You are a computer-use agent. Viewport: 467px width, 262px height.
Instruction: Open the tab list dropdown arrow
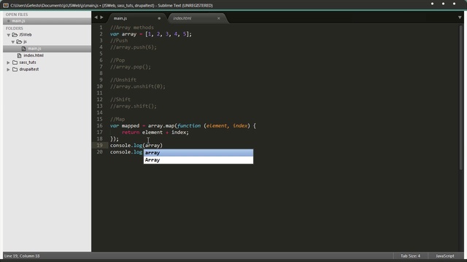[x=460, y=17]
